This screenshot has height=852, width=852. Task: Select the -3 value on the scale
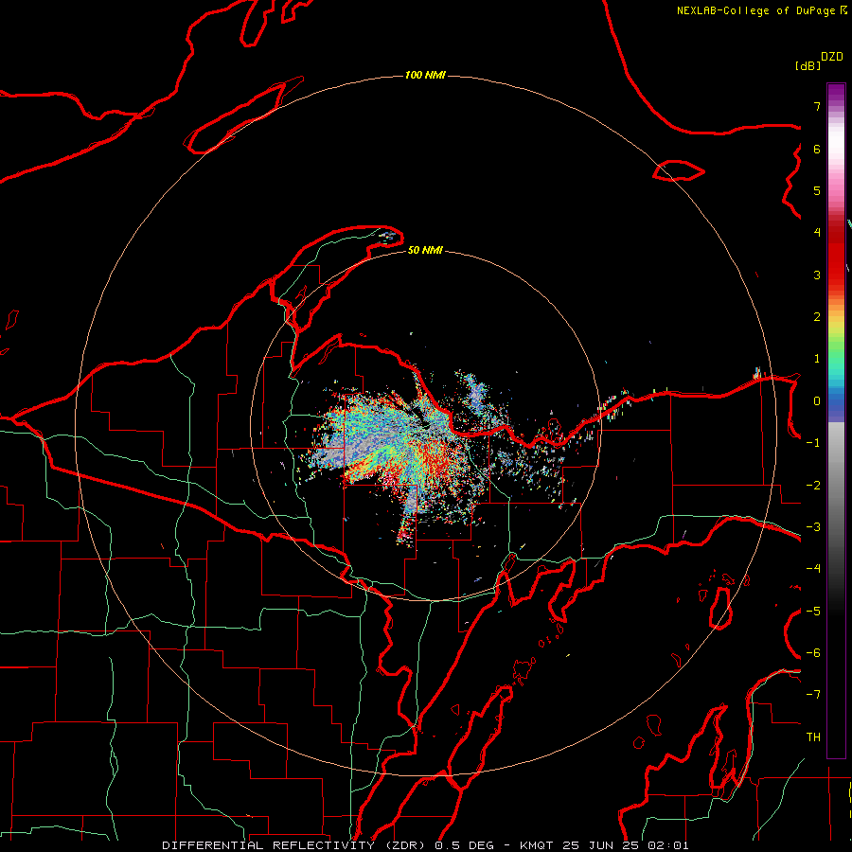click(813, 527)
